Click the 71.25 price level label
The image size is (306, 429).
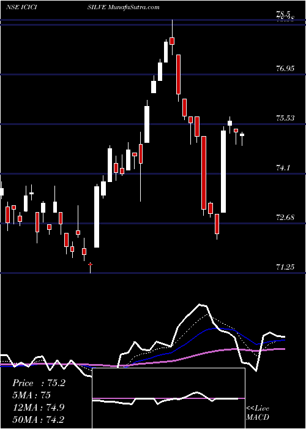tap(285, 267)
